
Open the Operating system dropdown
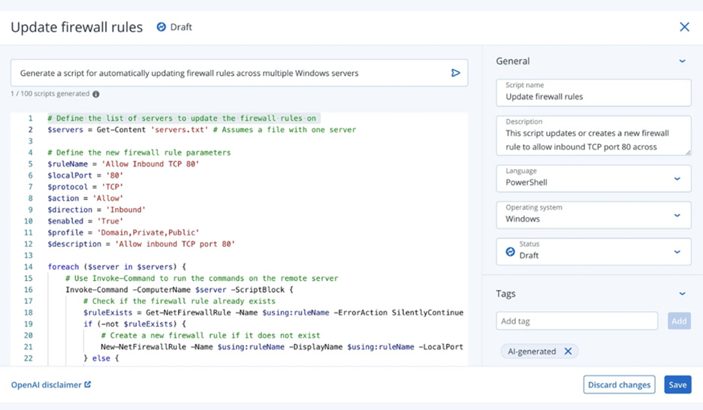593,215
